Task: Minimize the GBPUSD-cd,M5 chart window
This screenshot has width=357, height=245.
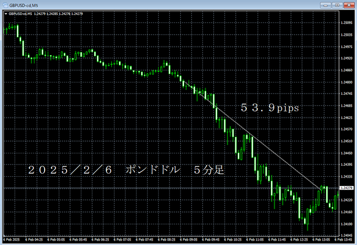Action: point(325,5)
